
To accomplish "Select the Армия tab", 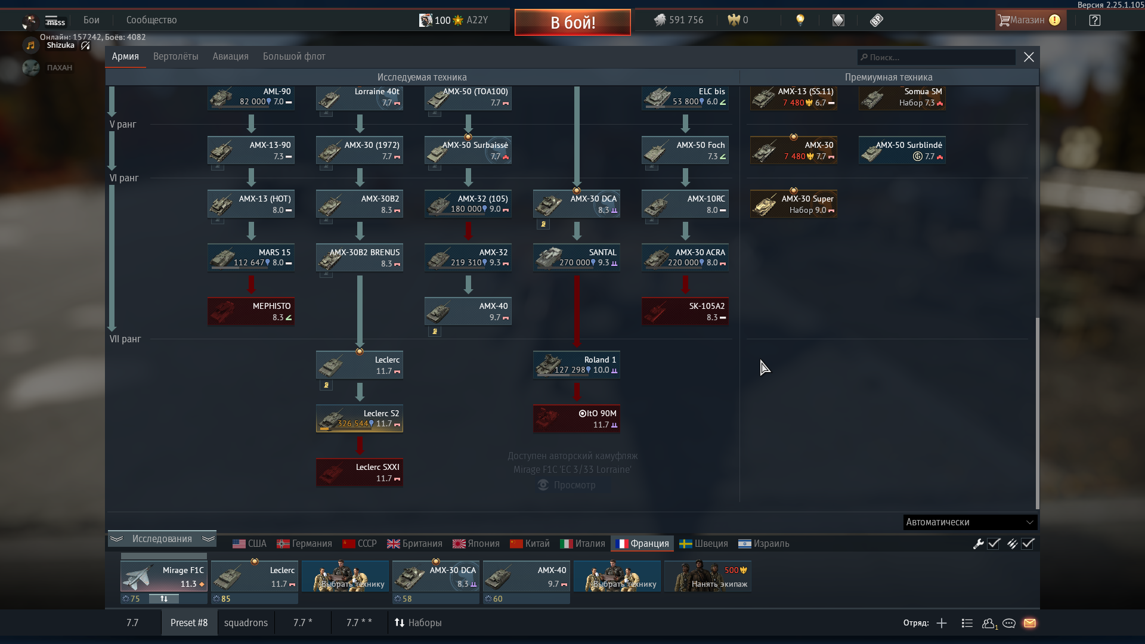I will point(125,56).
